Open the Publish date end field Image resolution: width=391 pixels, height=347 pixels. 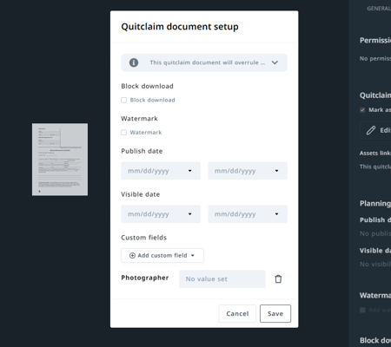pos(248,171)
